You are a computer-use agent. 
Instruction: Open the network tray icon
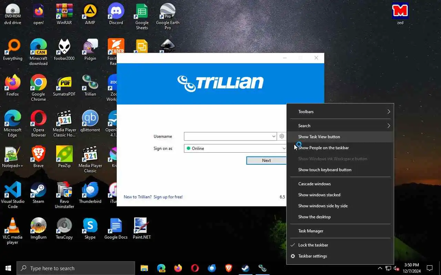click(x=388, y=268)
